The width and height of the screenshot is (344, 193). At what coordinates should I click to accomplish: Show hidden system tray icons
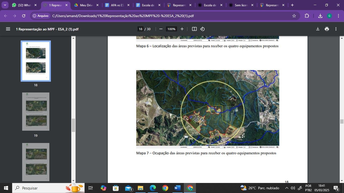287,188
